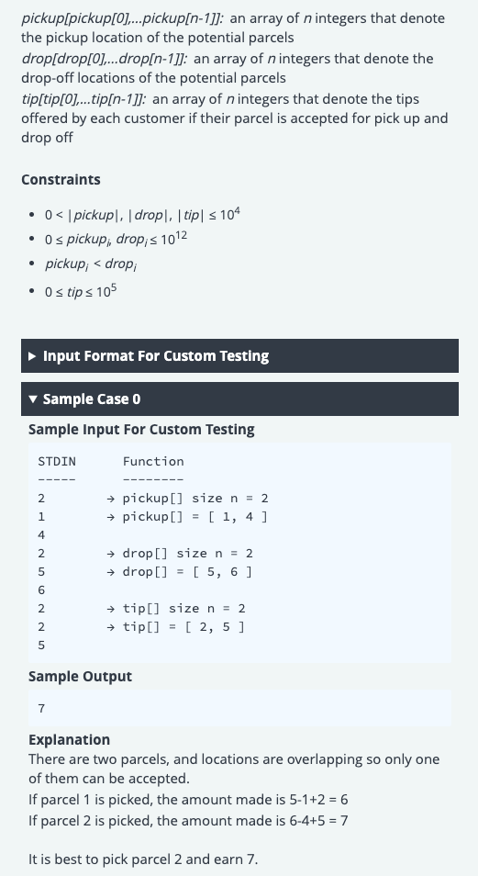Click the Constraints heading
The height and width of the screenshot is (876, 478).
click(x=61, y=180)
